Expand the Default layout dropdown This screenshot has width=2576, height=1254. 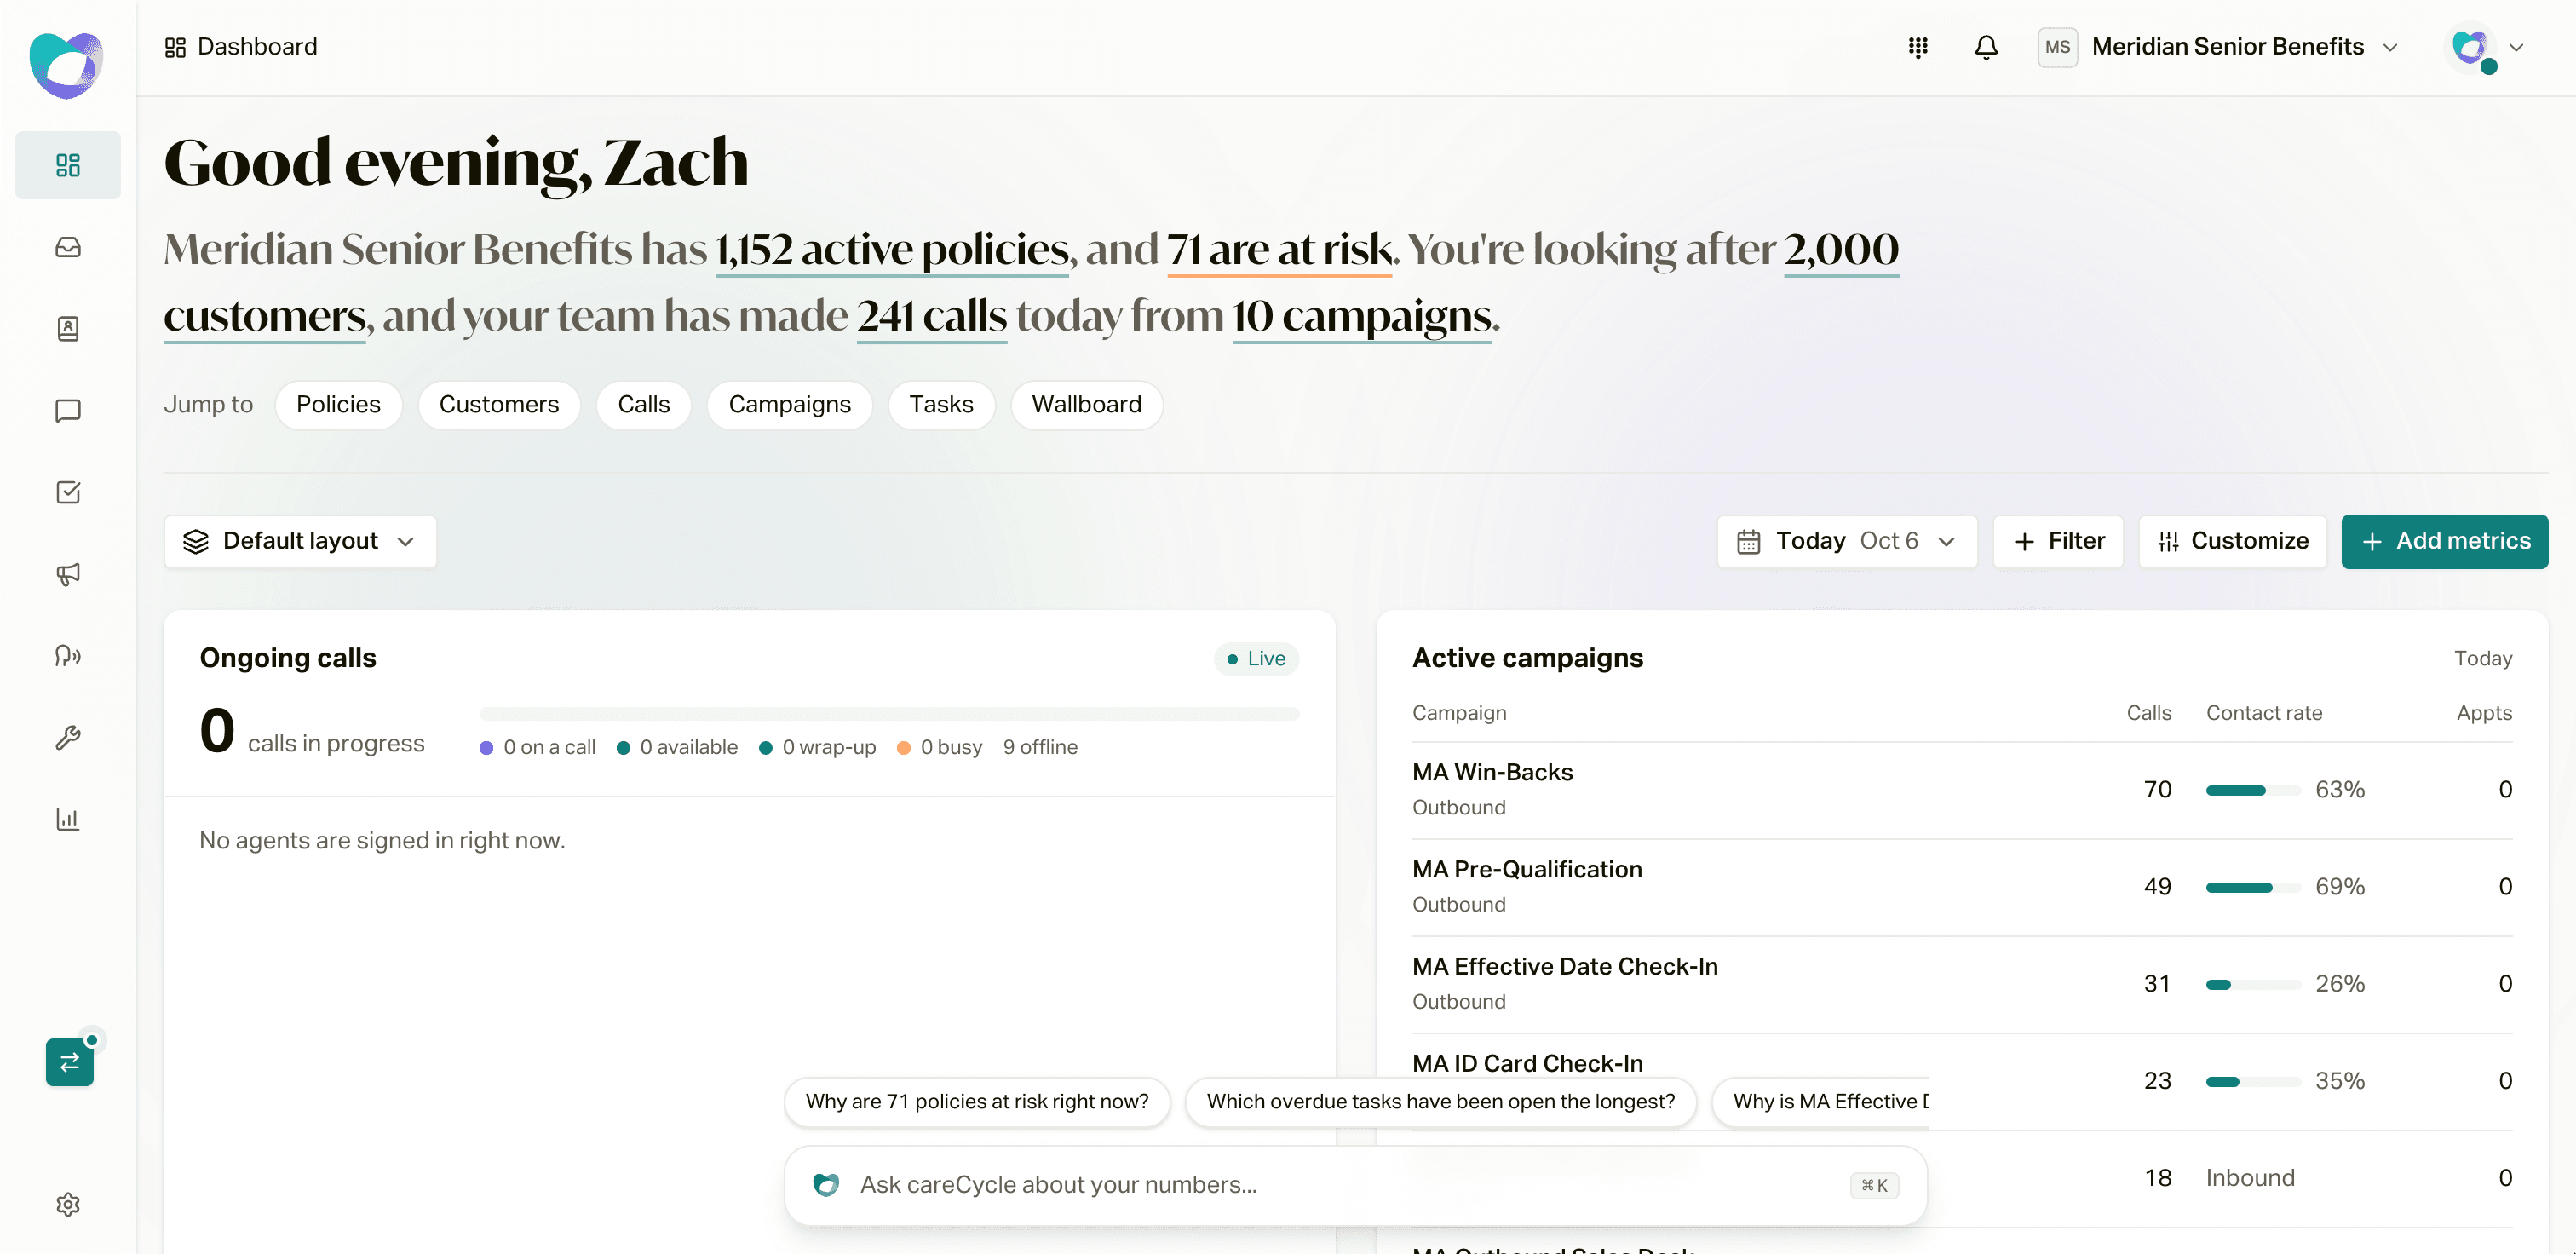[300, 541]
